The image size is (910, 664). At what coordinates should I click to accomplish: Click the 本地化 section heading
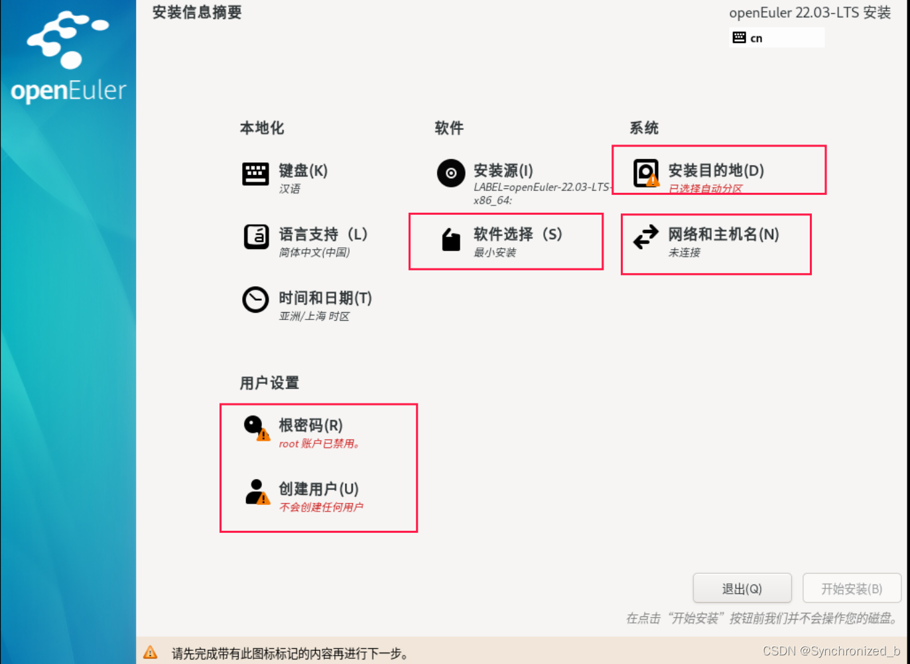(262, 128)
